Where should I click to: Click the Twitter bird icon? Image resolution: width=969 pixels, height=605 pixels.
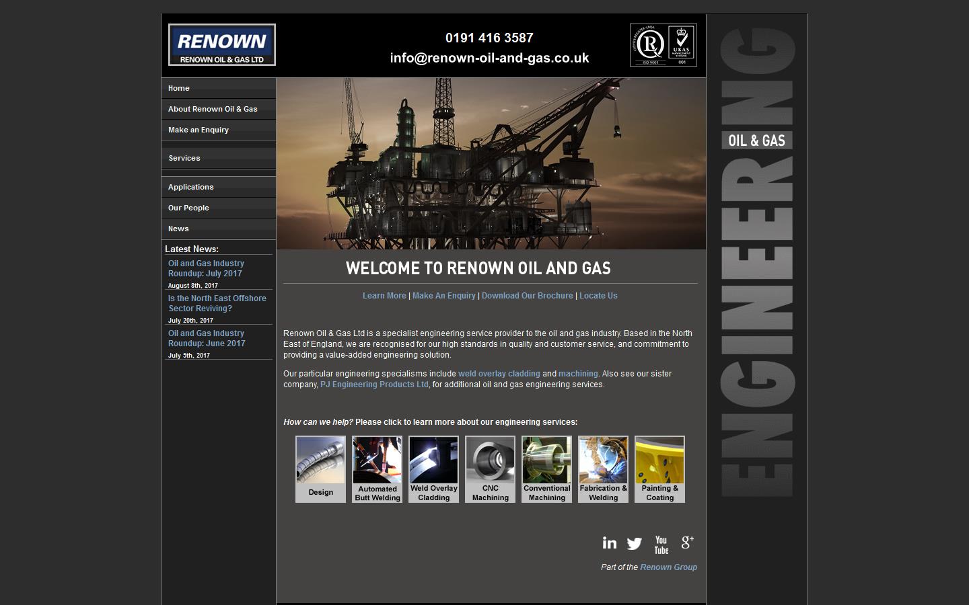click(x=635, y=543)
